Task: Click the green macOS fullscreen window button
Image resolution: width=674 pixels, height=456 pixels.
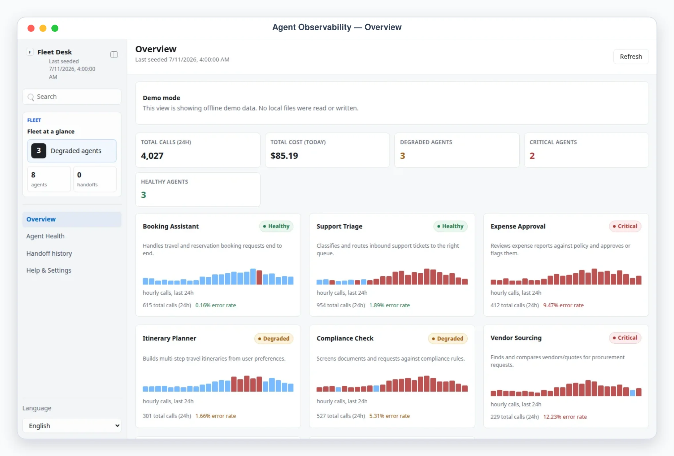Action: (x=55, y=28)
